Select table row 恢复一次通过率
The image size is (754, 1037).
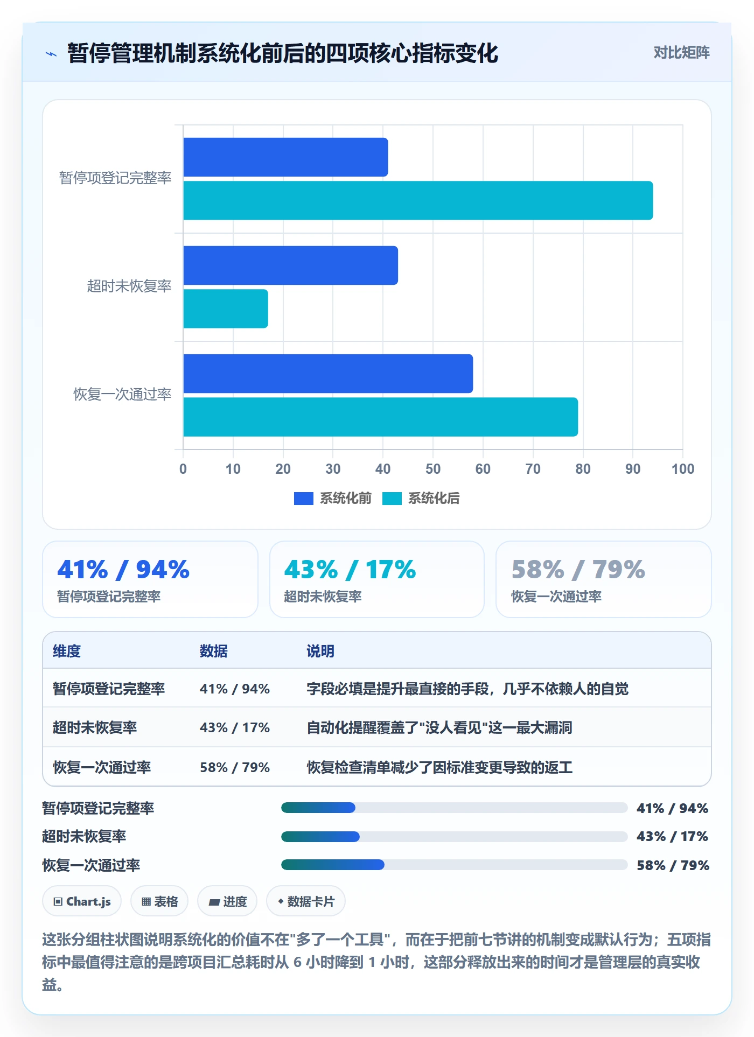[x=377, y=767]
